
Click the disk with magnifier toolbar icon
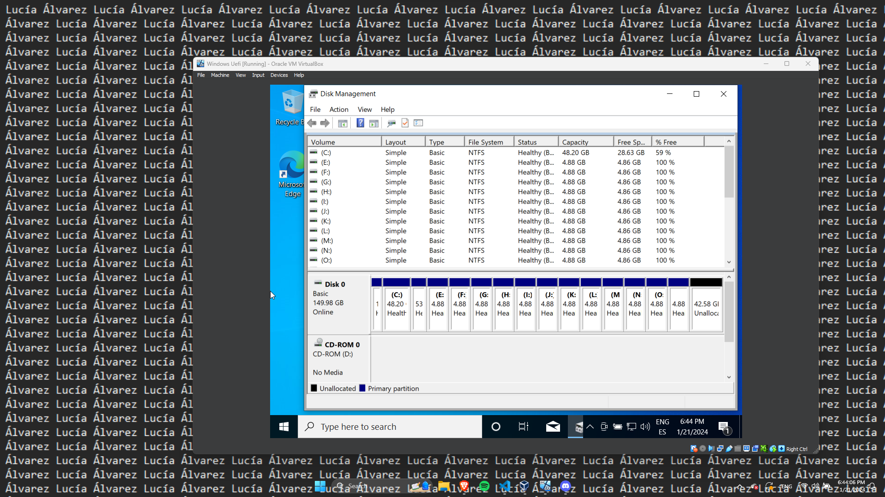[x=391, y=123]
